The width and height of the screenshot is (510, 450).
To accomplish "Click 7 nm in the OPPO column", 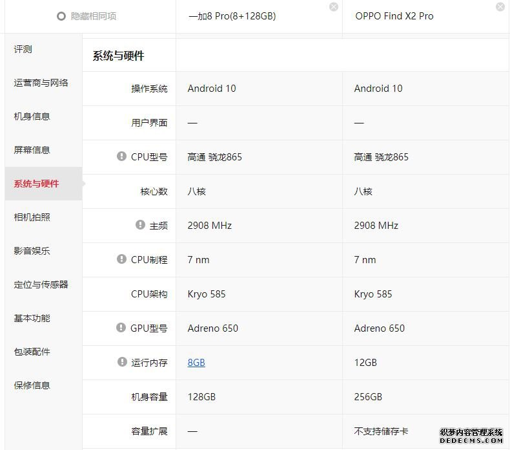I will [x=365, y=260].
